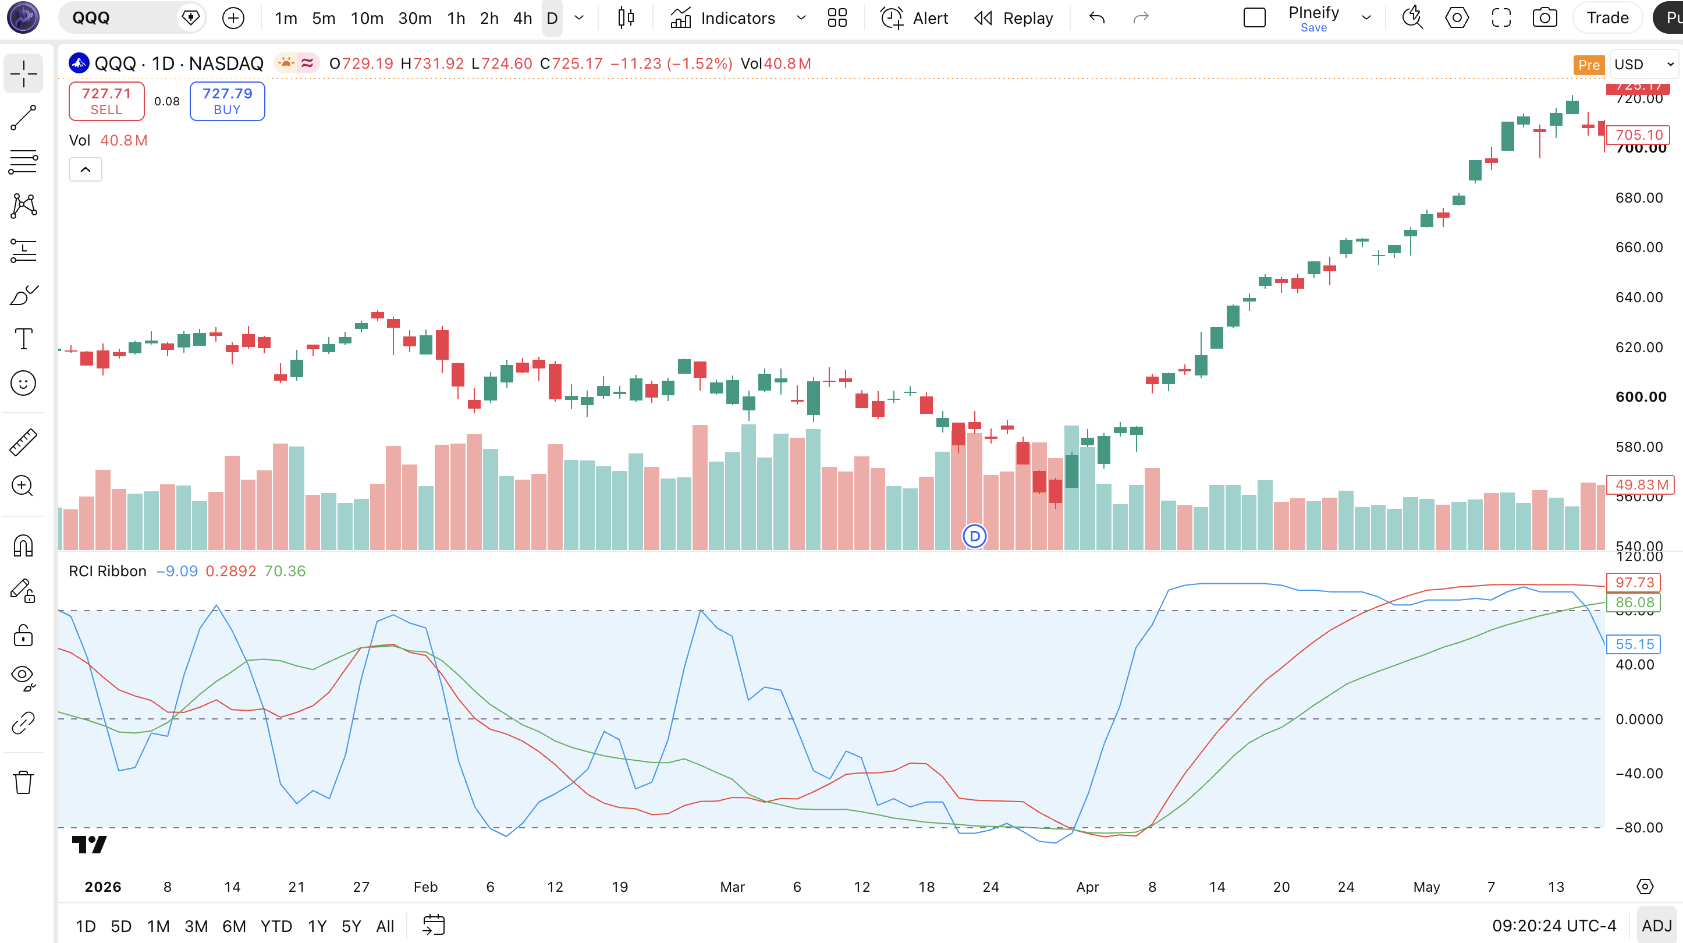Enter fullscreen mode
The image size is (1683, 943).
(x=1501, y=17)
